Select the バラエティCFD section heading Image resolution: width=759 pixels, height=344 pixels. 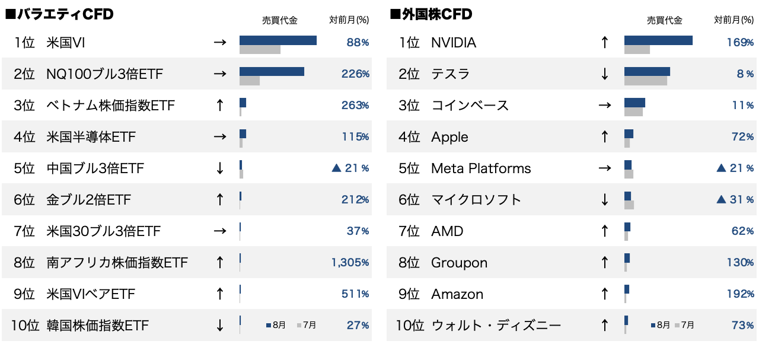point(59,15)
